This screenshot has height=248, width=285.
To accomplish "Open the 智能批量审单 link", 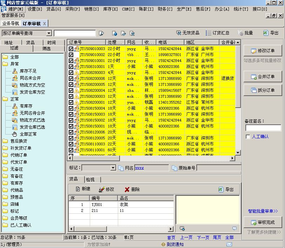I will (263, 211).
